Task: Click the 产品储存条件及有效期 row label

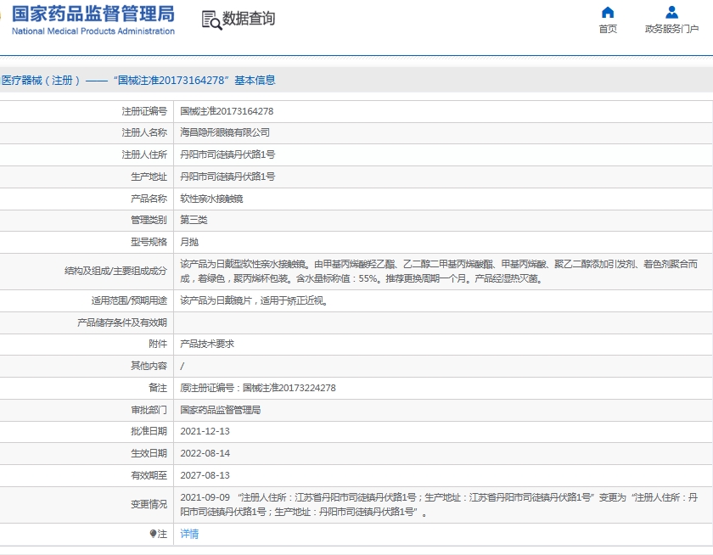Action: [122, 322]
